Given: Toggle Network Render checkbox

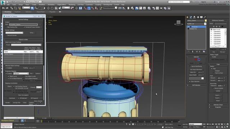Looking at the screenshot, I should 6,35.
